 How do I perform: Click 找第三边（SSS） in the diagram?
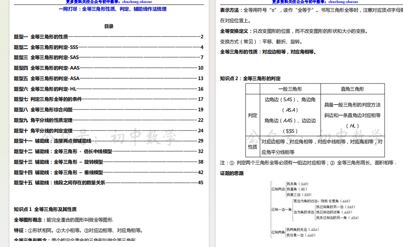click(299, 195)
